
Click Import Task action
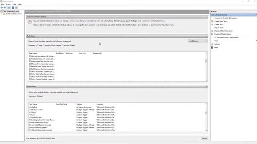[x=219, y=28]
